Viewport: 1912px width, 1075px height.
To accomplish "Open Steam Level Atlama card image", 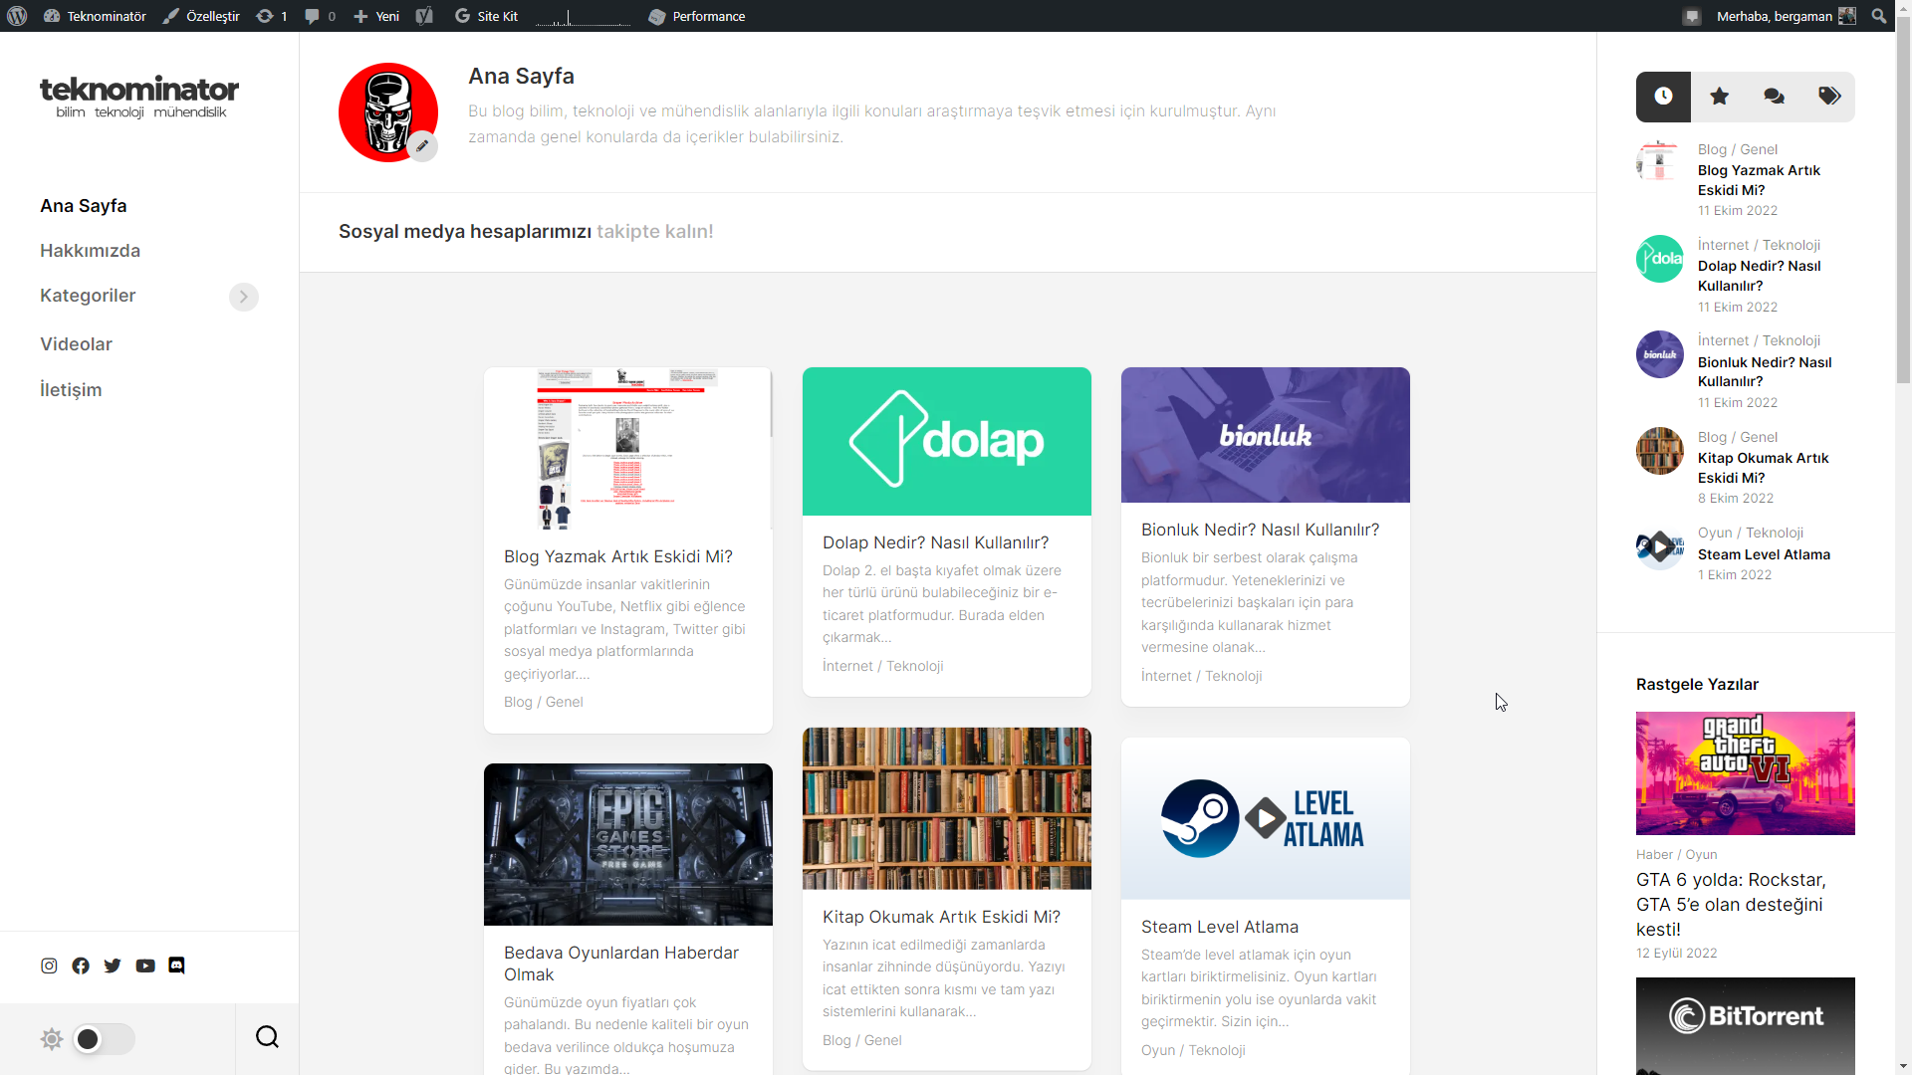I will [1266, 818].
